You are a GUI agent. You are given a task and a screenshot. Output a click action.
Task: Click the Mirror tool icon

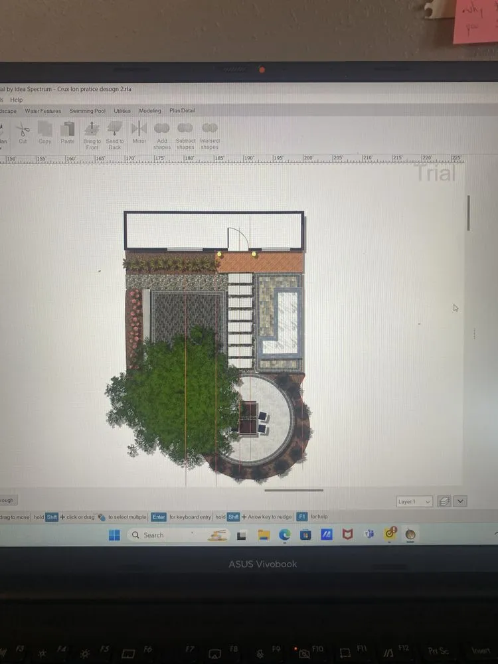pyautogui.click(x=139, y=129)
